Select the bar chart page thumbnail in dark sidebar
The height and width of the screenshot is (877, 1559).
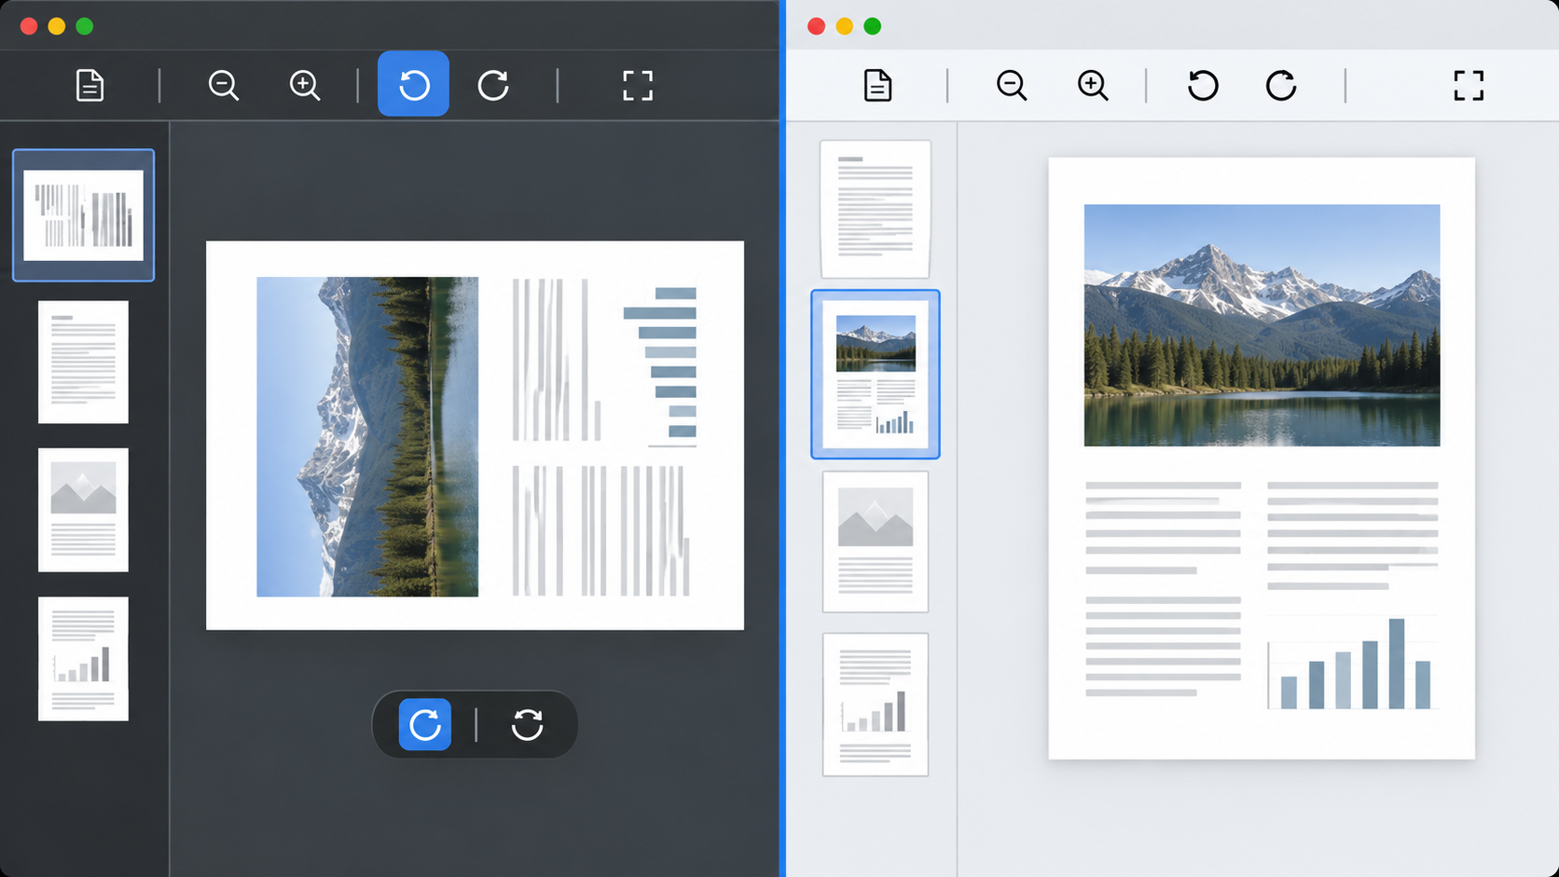[83, 659]
